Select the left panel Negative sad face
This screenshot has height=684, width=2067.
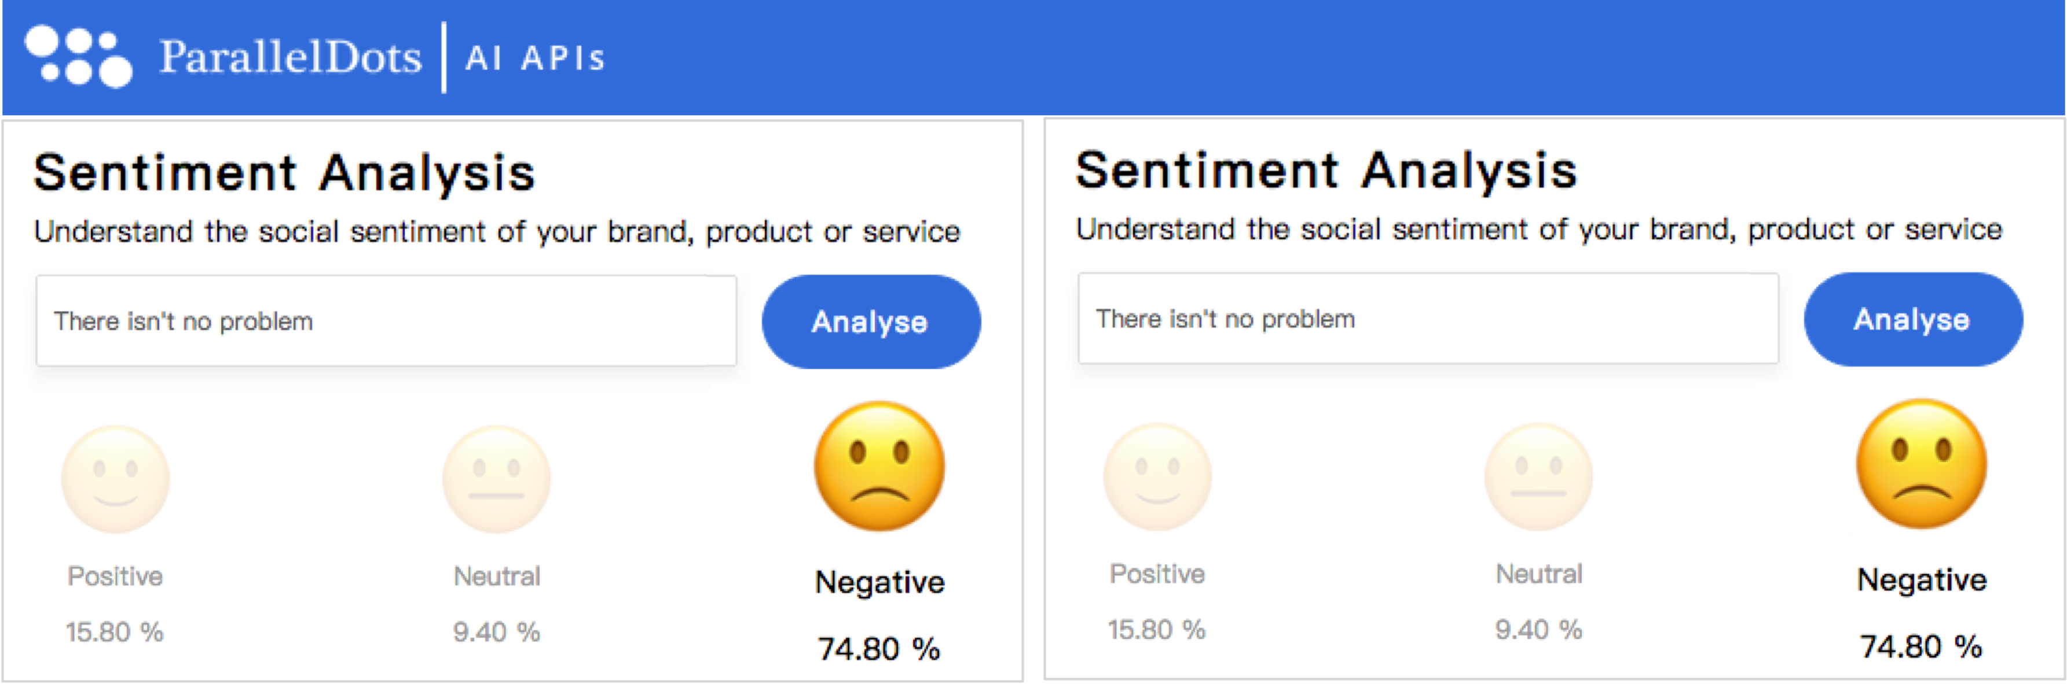click(879, 466)
